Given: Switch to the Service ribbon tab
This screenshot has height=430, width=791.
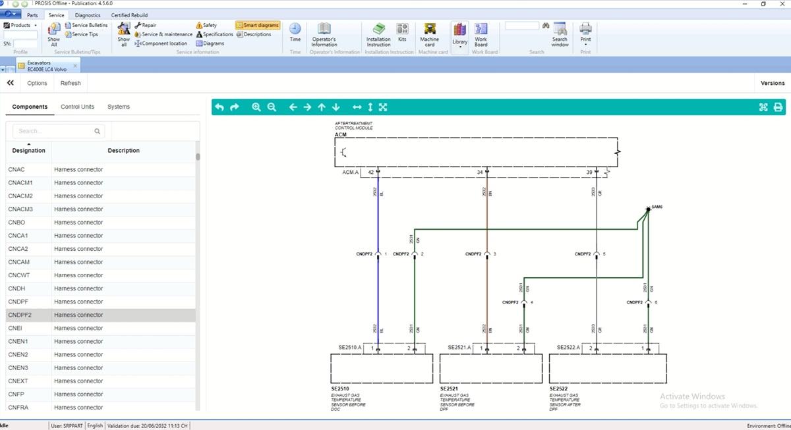Looking at the screenshot, I should (57, 15).
